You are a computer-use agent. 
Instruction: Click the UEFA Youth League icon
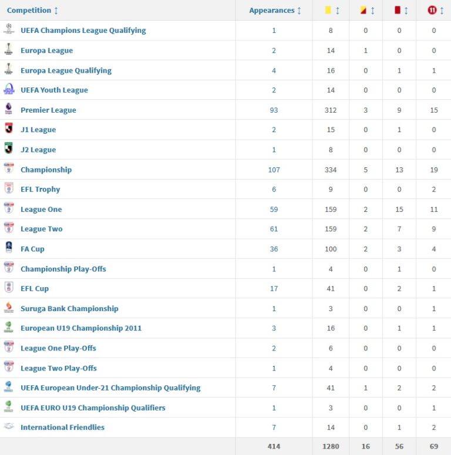[9, 90]
